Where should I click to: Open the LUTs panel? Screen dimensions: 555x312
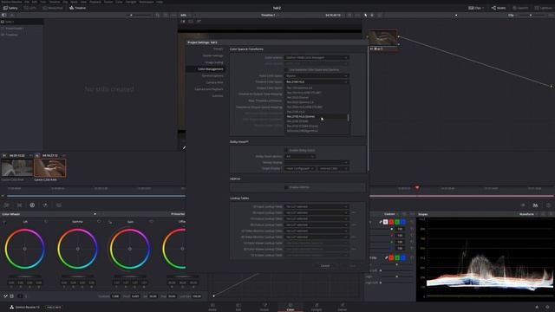[x=30, y=8]
